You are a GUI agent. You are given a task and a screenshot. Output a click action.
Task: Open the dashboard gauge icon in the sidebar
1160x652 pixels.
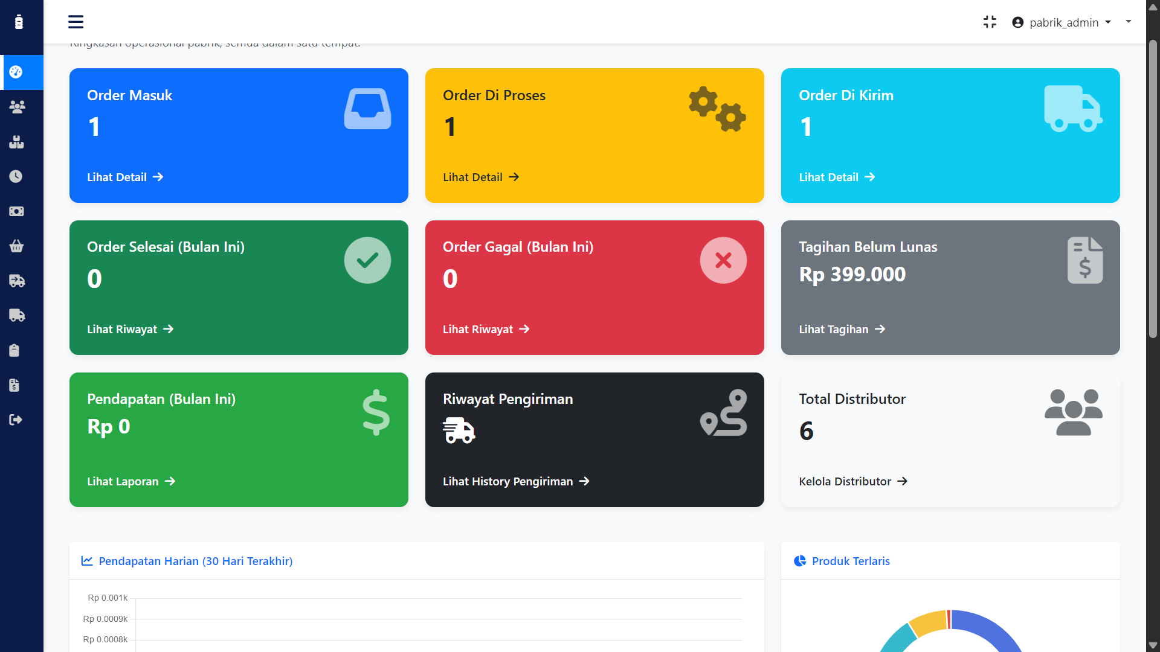[x=16, y=72]
